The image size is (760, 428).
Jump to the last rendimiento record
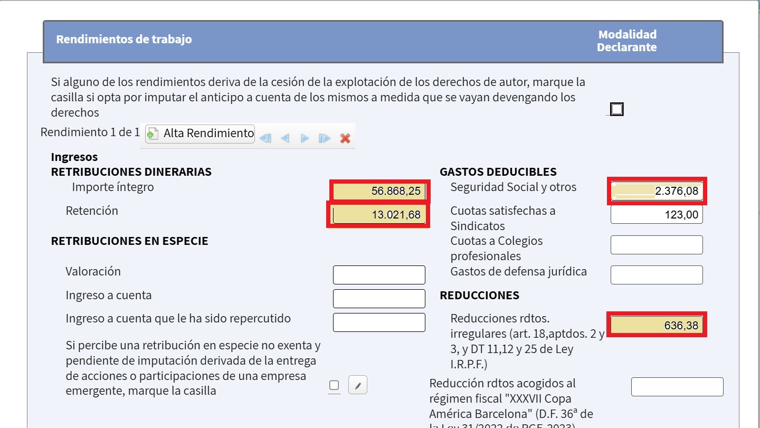[325, 138]
